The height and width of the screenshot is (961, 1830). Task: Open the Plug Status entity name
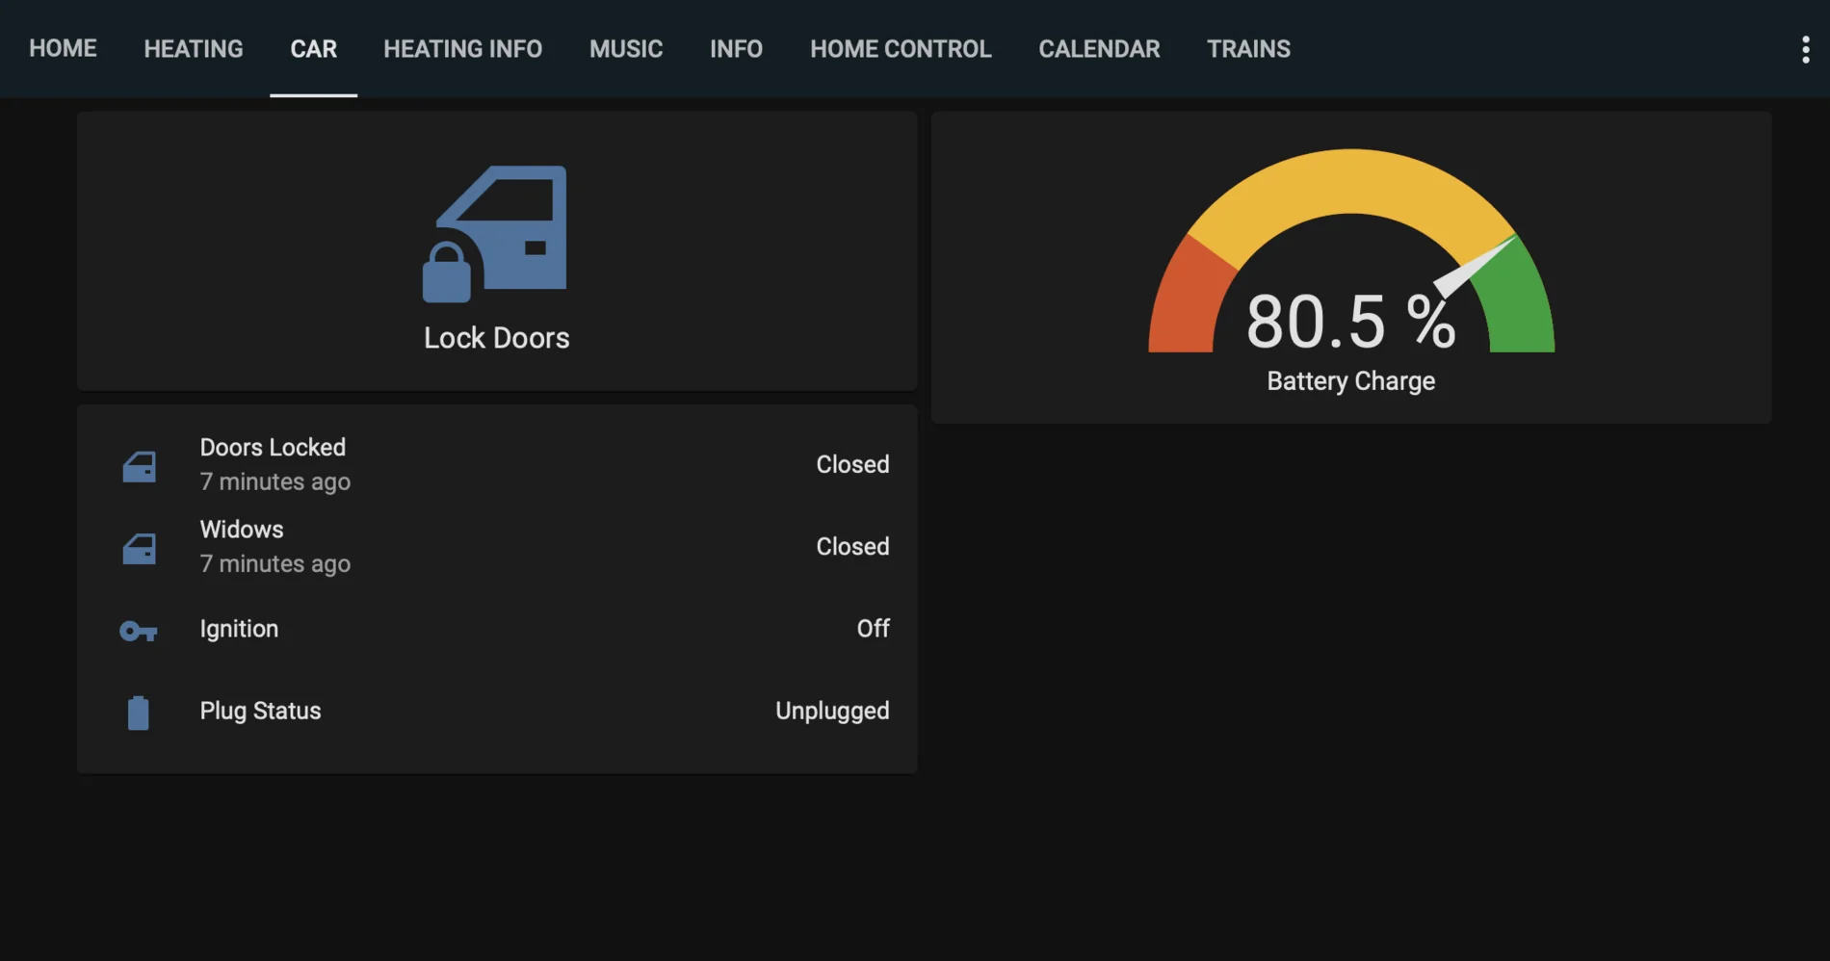click(260, 711)
